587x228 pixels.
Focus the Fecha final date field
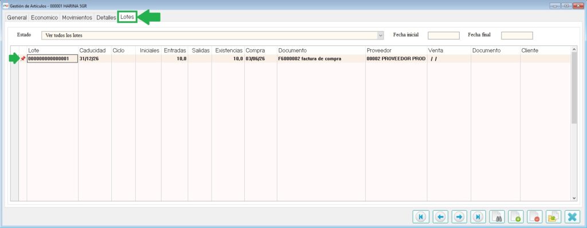pyautogui.click(x=516, y=36)
